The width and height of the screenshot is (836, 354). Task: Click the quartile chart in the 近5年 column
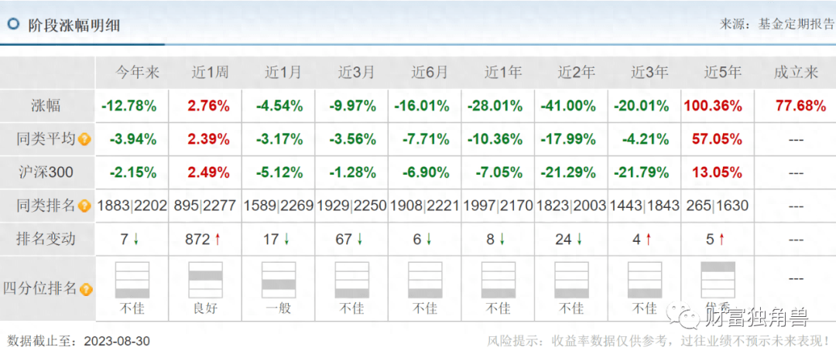click(x=718, y=280)
